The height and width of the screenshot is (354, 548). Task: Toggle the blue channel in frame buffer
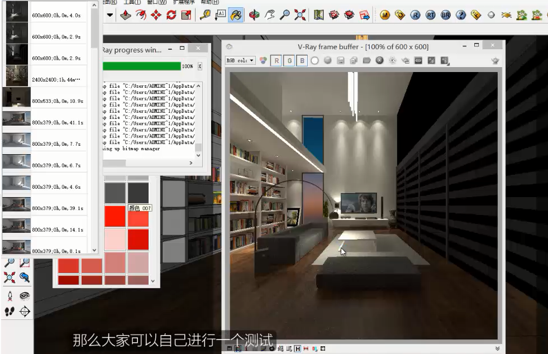[302, 60]
